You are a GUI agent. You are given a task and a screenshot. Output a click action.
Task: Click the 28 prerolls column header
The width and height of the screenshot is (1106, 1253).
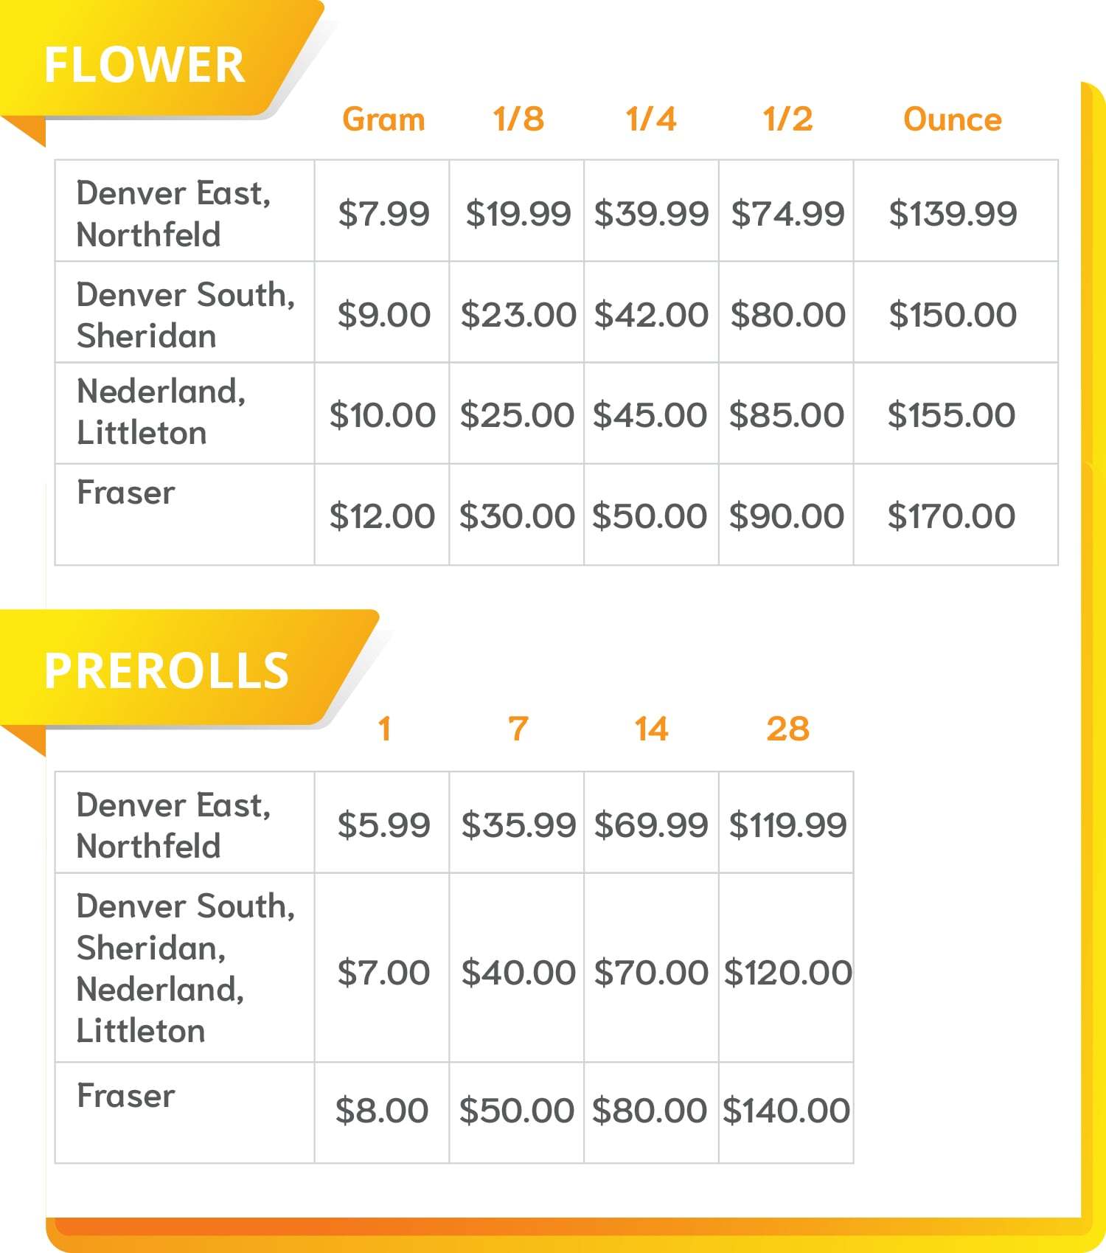(x=787, y=729)
